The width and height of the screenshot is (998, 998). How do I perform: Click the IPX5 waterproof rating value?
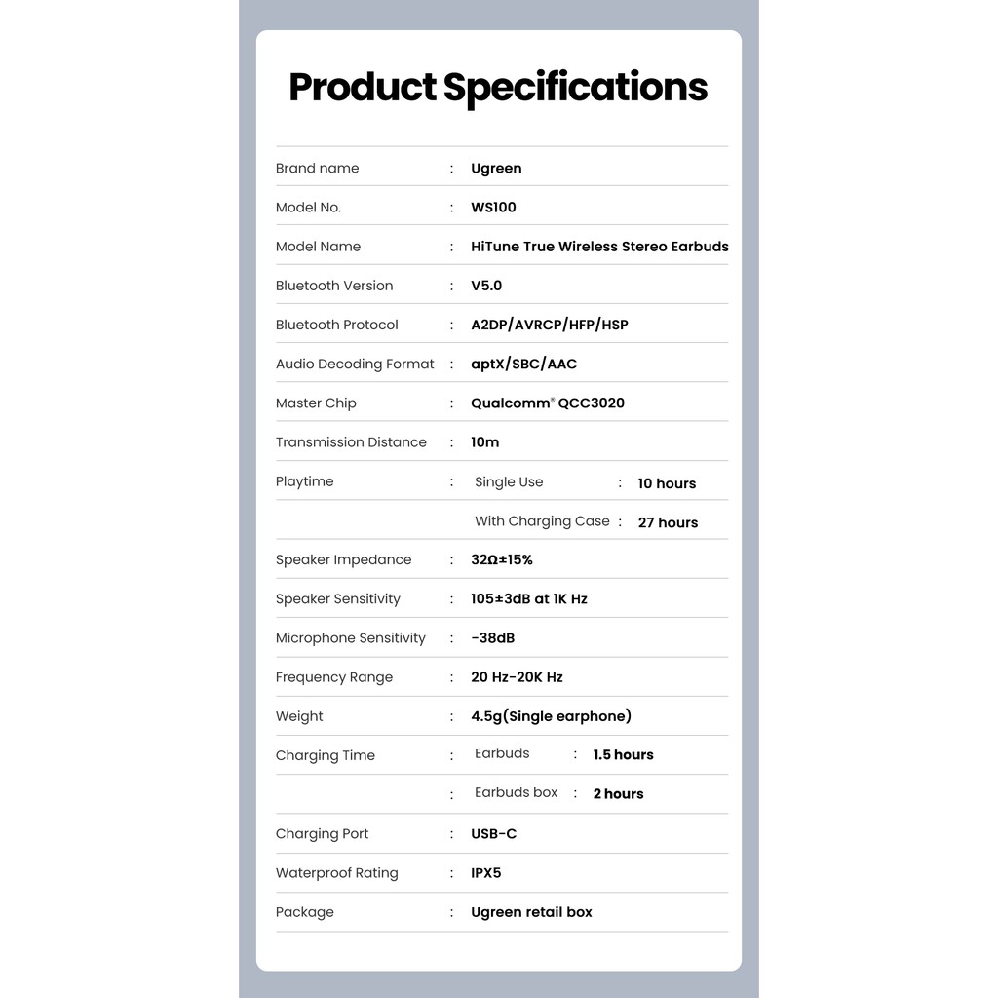point(485,873)
